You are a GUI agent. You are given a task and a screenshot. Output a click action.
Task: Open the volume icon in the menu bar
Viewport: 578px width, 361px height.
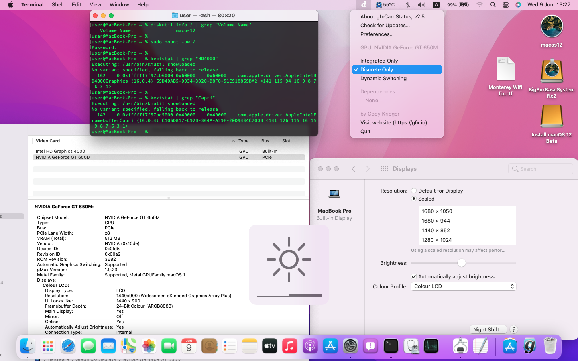click(x=421, y=5)
